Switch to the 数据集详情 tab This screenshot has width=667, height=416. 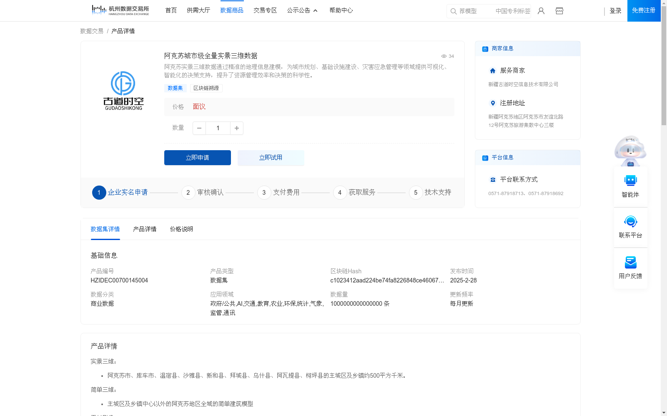pyautogui.click(x=105, y=229)
